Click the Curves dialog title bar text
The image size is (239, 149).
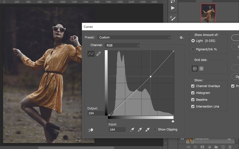click(x=88, y=27)
